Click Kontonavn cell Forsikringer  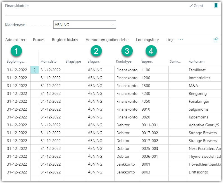(x=204, y=101)
